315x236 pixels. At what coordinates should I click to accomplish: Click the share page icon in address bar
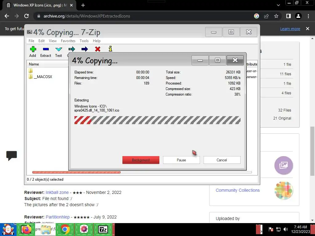[266, 16]
